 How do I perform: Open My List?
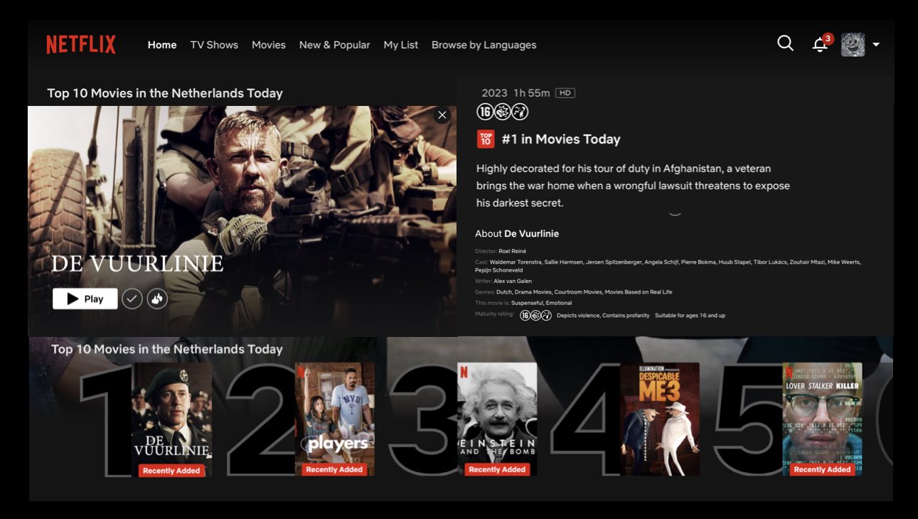click(x=401, y=45)
